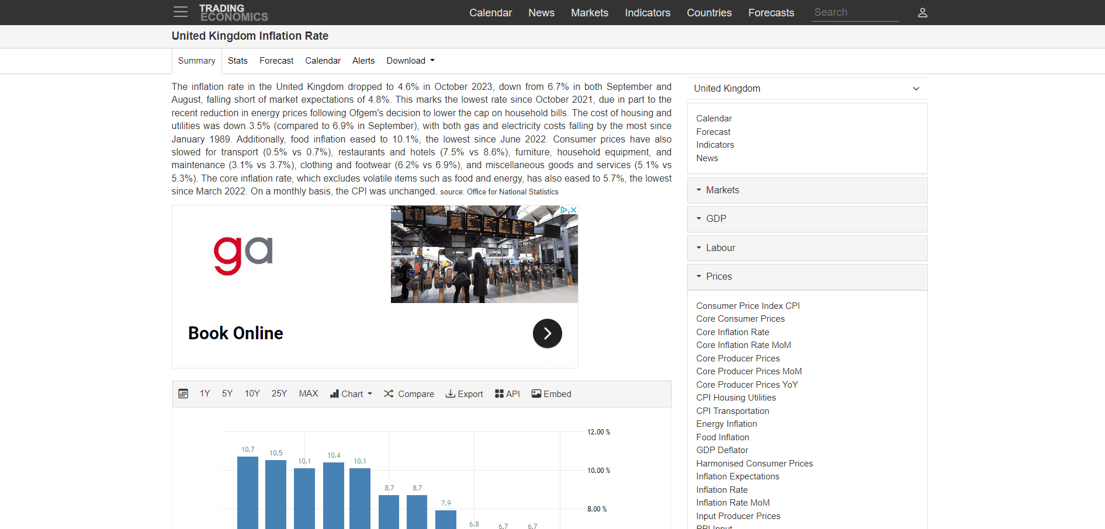Select the 10Y time range
The width and height of the screenshot is (1105, 529).
coord(252,394)
